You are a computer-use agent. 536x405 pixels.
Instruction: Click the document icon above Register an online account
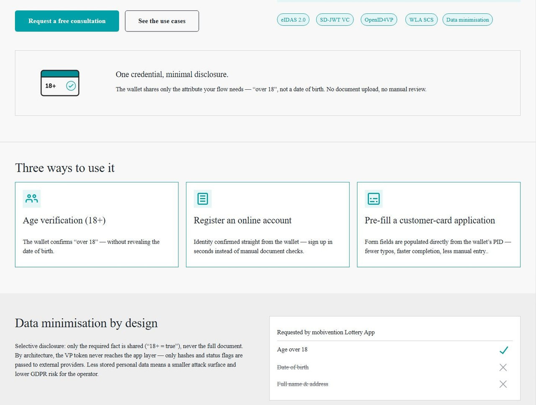pos(203,198)
